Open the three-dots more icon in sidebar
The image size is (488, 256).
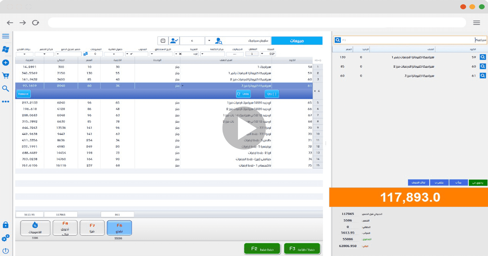tap(6, 102)
